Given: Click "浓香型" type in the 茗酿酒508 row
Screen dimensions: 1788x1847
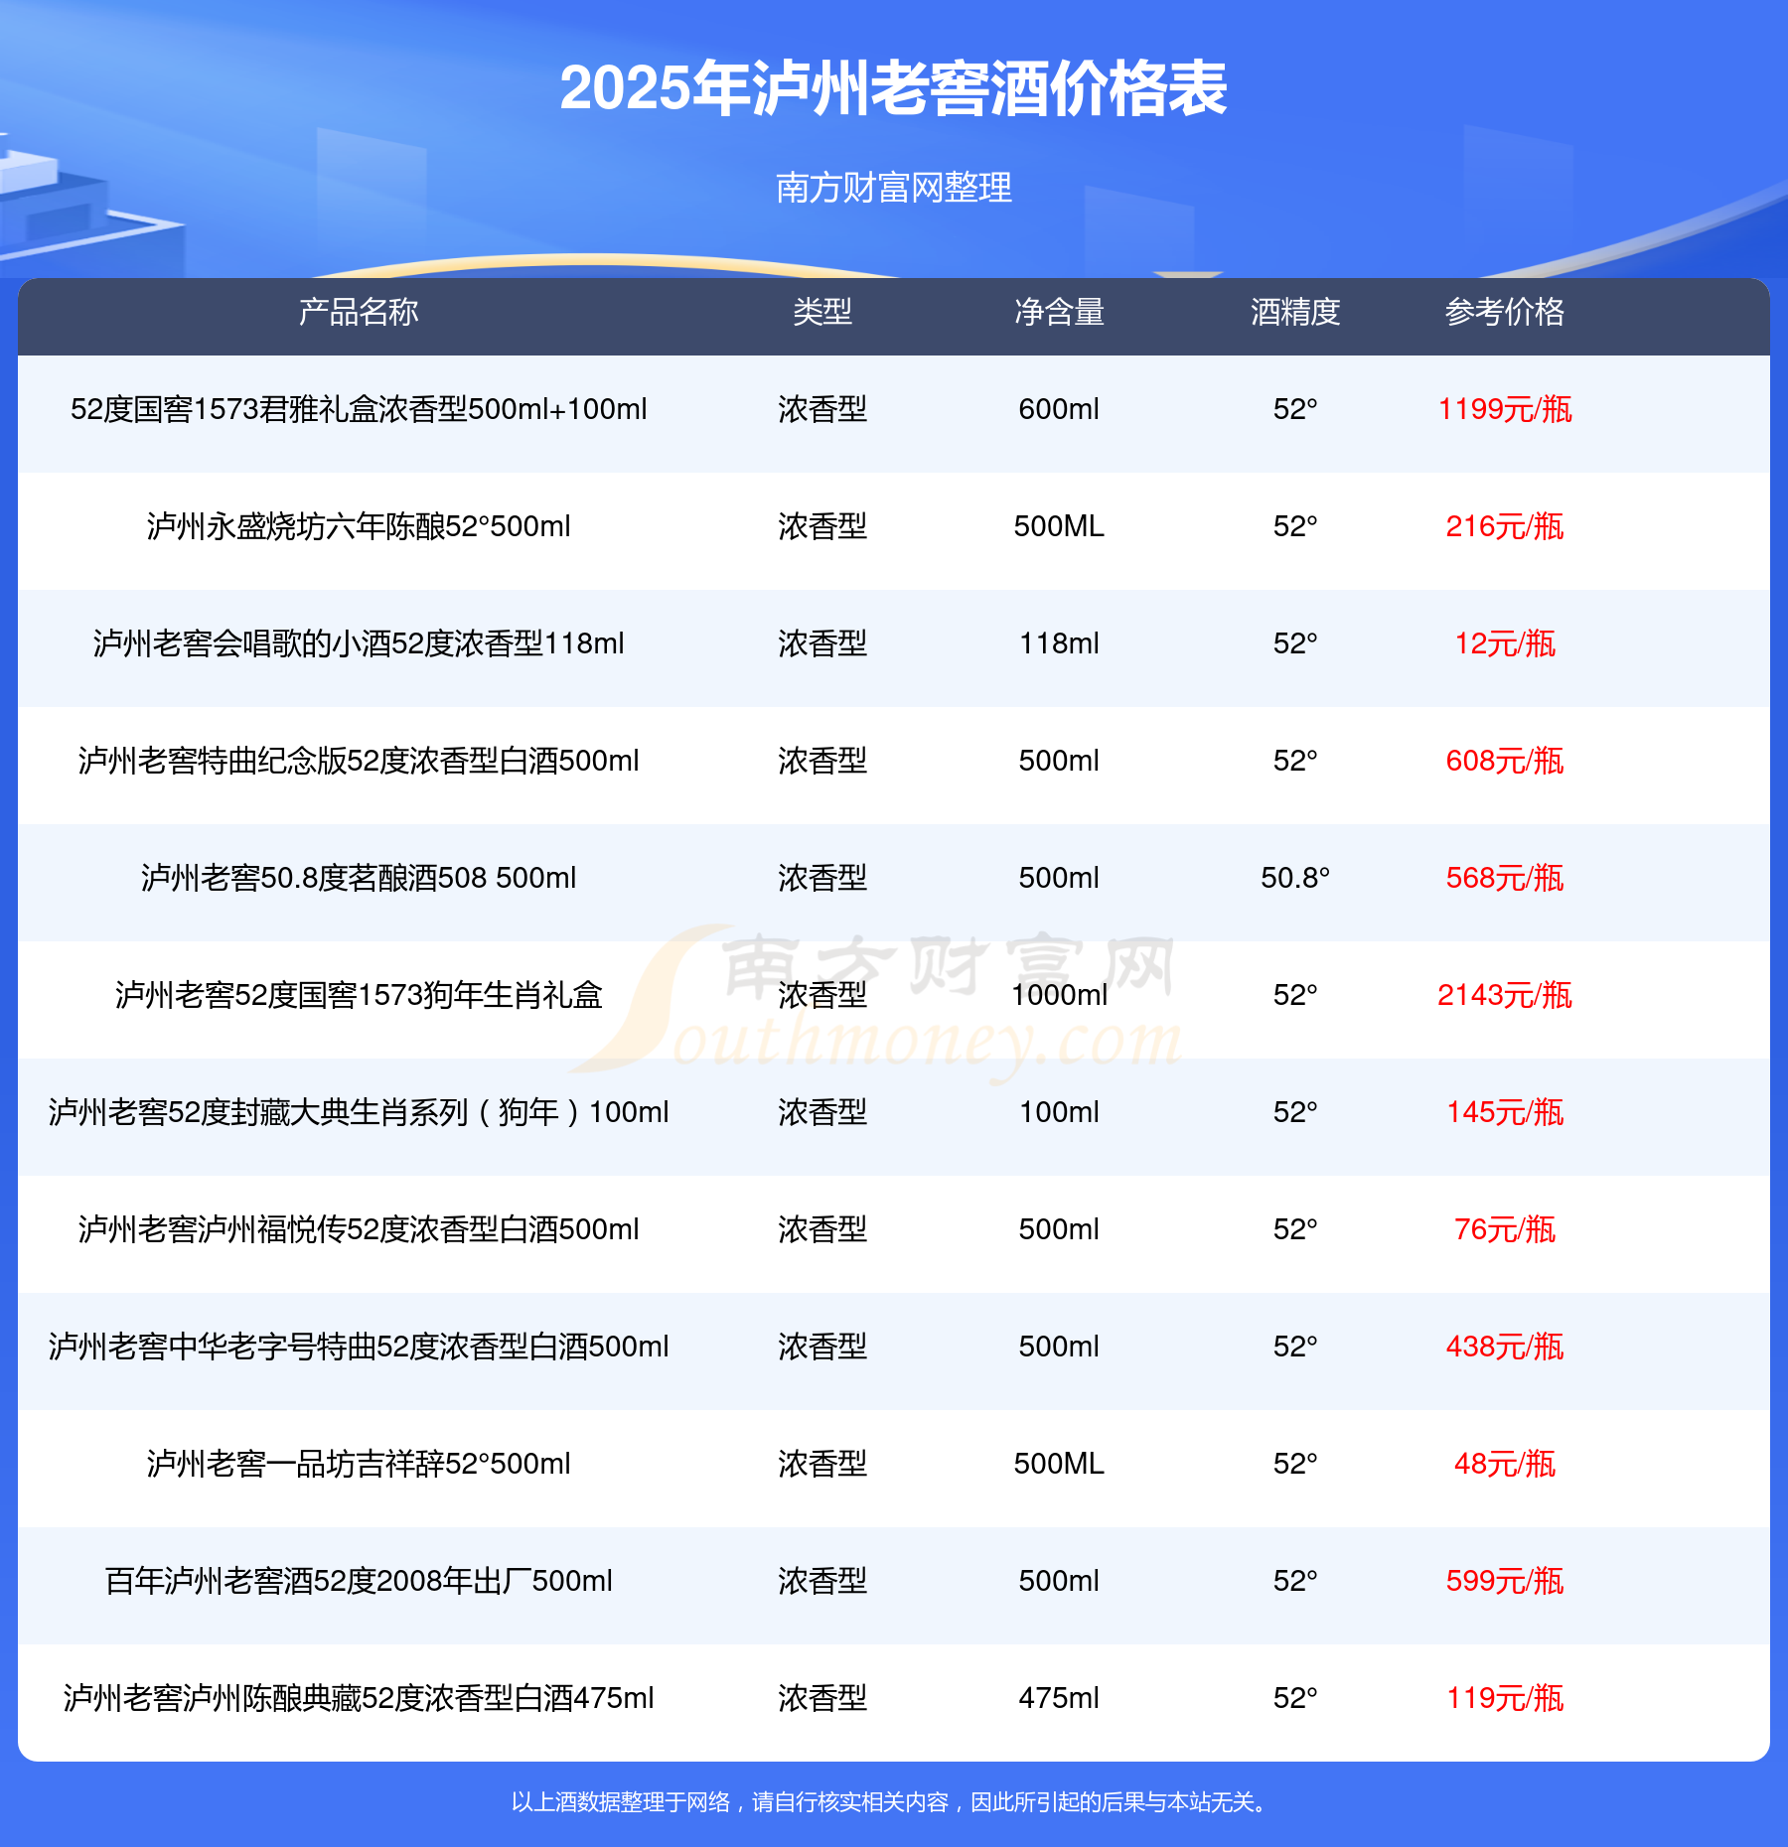Looking at the screenshot, I should tap(822, 878).
